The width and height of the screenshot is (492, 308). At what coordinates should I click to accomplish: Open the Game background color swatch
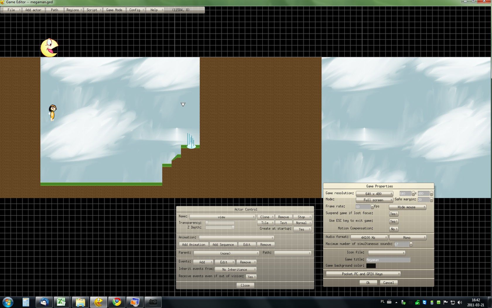[x=371, y=266]
